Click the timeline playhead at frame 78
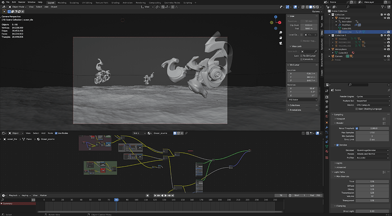The height and width of the screenshot is (216, 392). click(x=116, y=200)
